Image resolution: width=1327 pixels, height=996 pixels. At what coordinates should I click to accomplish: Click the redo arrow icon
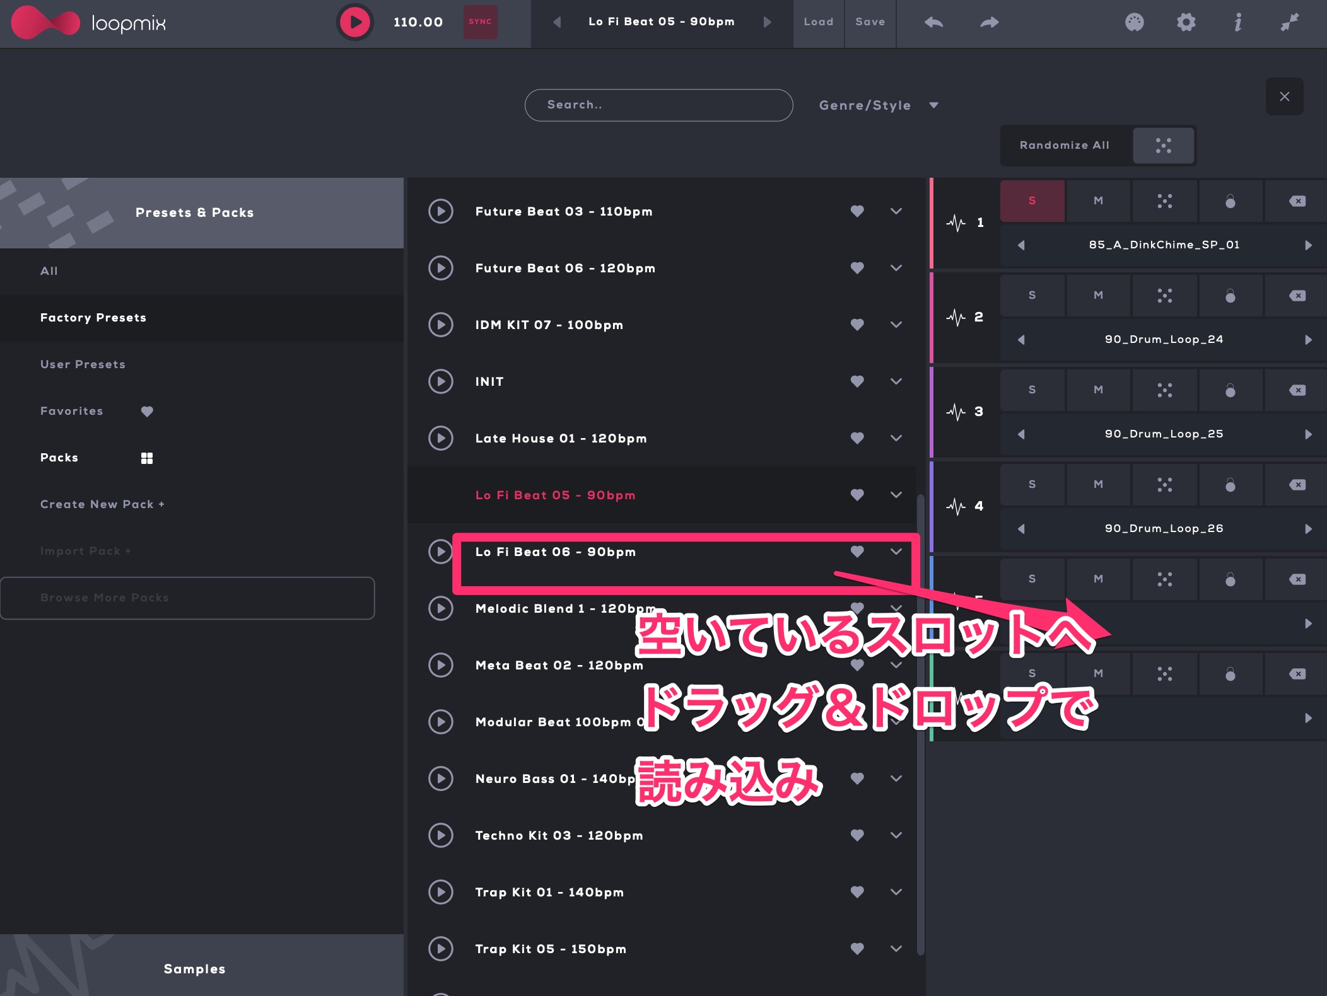click(x=989, y=22)
